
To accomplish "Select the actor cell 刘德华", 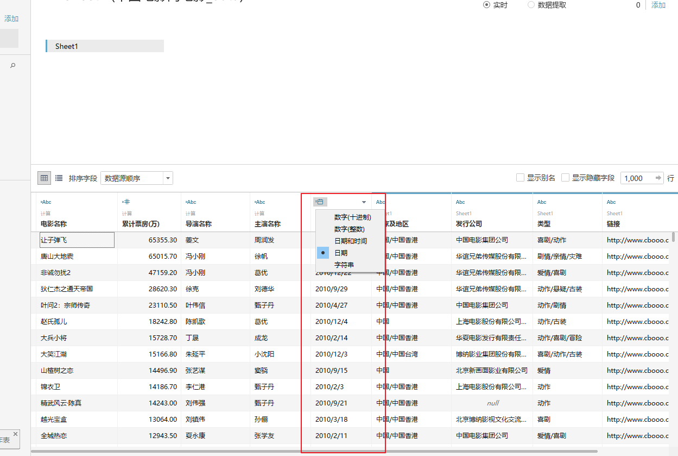I will [x=280, y=289].
